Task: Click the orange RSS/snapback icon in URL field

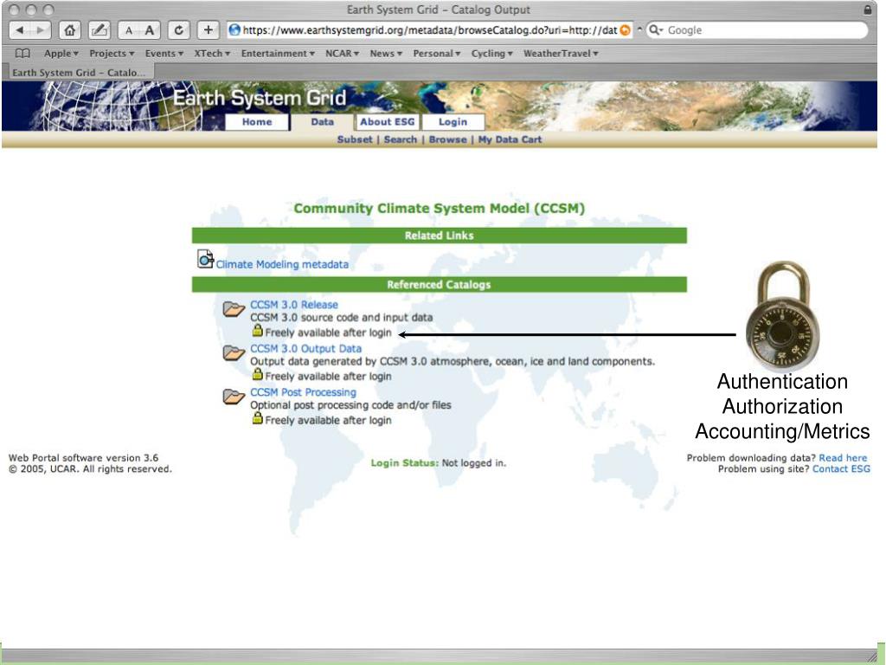Action: pyautogui.click(x=625, y=30)
